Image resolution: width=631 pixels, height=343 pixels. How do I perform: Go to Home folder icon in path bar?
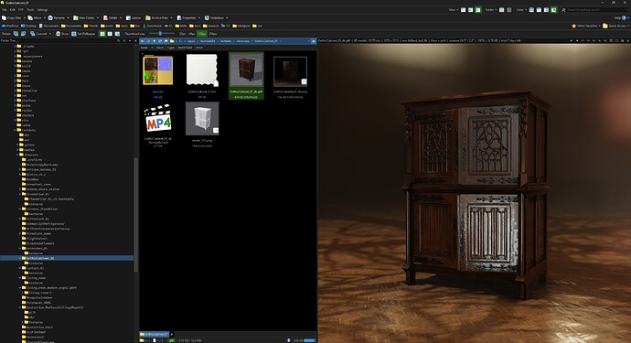click(166, 41)
